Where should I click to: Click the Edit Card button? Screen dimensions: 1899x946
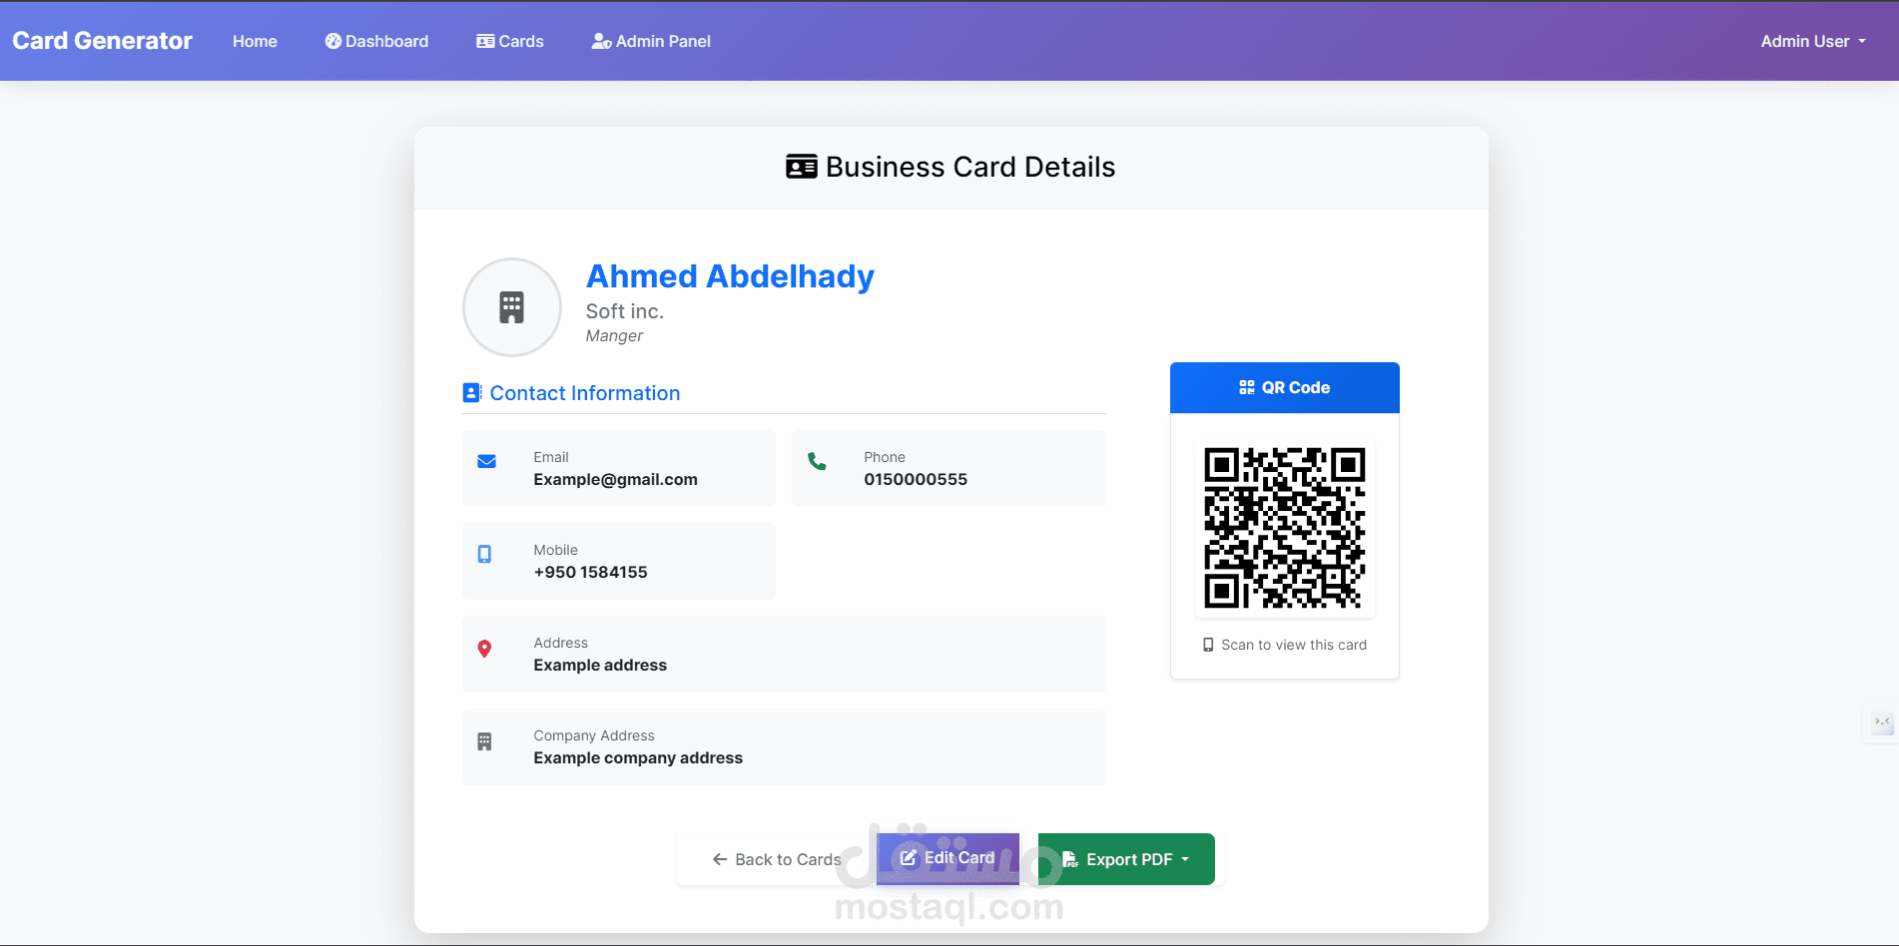pyautogui.click(x=948, y=858)
